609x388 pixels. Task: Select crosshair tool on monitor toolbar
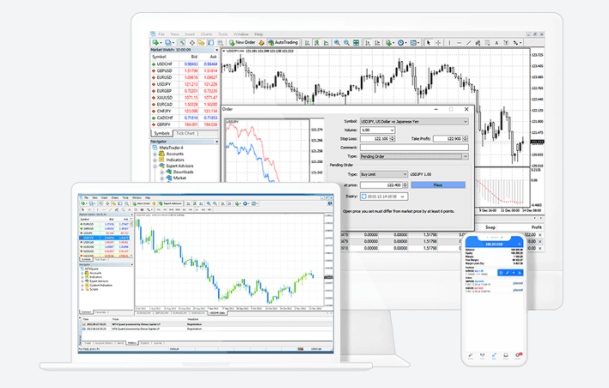pos(438,43)
